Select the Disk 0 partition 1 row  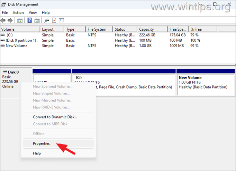pos(21,40)
